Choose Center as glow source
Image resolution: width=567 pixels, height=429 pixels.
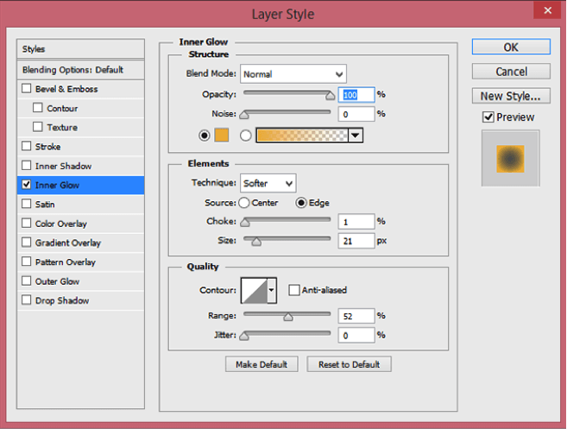[244, 203]
